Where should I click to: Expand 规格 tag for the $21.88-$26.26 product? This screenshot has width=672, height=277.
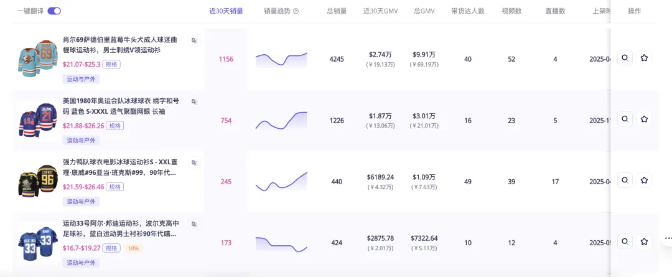(114, 126)
